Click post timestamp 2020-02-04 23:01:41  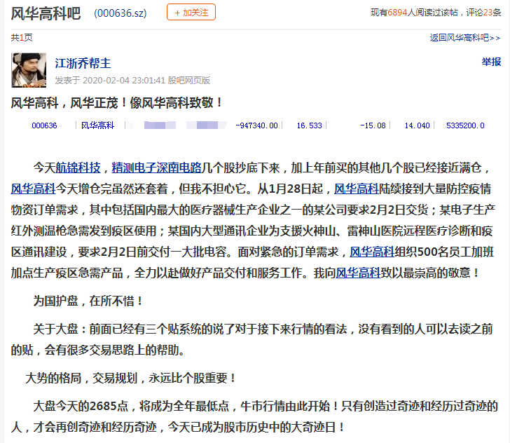pyautogui.click(x=124, y=81)
